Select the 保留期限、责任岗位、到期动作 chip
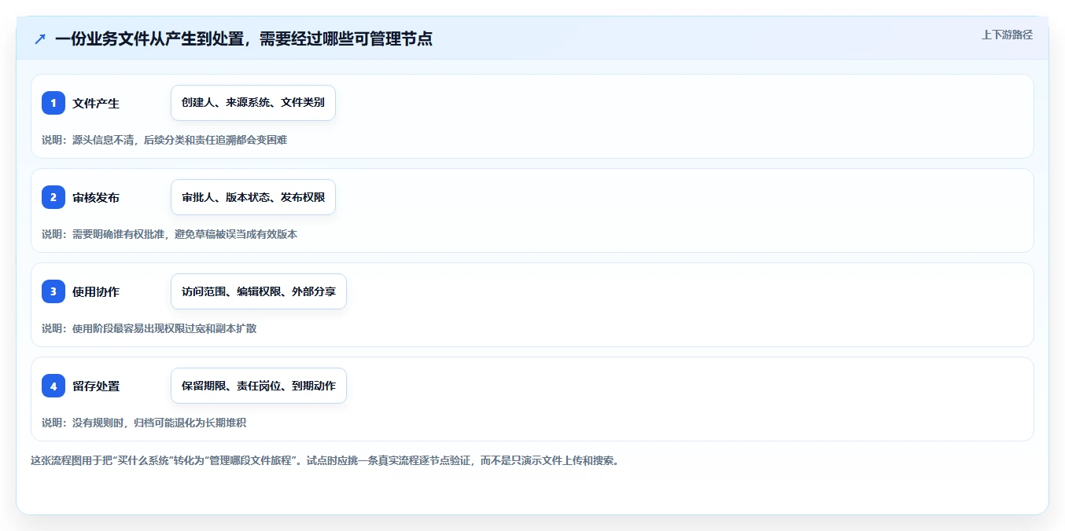1065x531 pixels. pyautogui.click(x=259, y=386)
